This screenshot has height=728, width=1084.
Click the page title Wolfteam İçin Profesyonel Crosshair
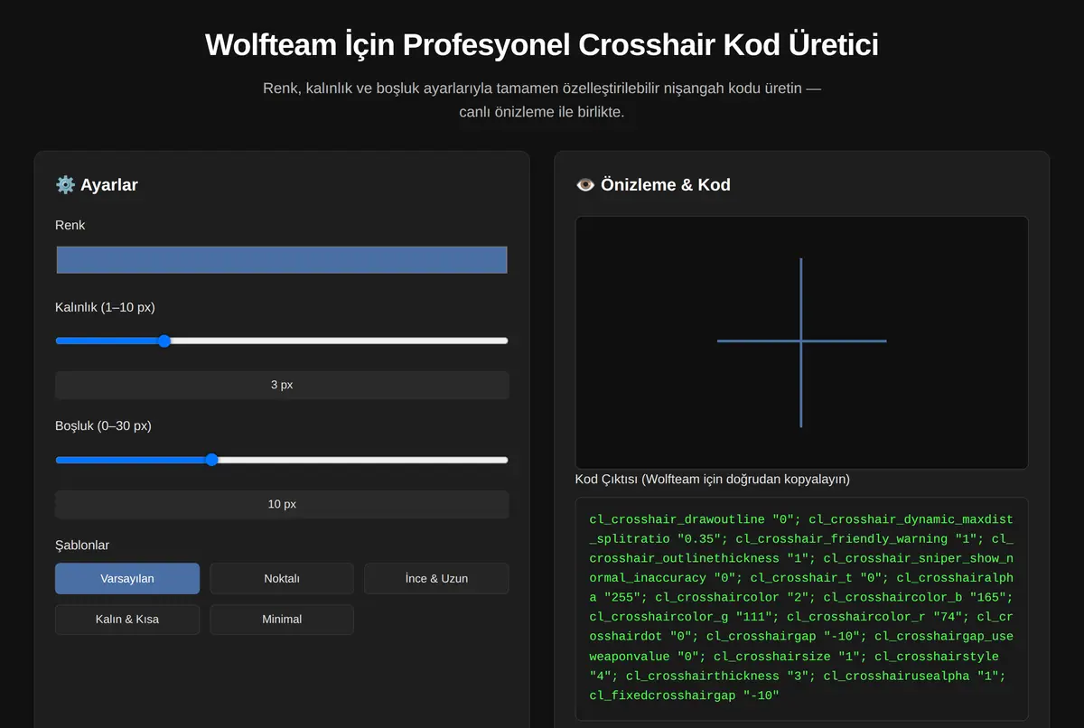(x=542, y=44)
